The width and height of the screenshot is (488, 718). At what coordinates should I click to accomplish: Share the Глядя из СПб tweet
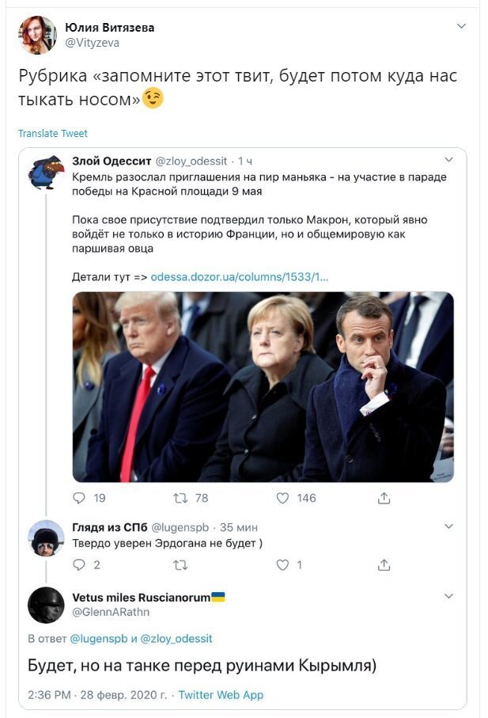pyautogui.click(x=384, y=565)
